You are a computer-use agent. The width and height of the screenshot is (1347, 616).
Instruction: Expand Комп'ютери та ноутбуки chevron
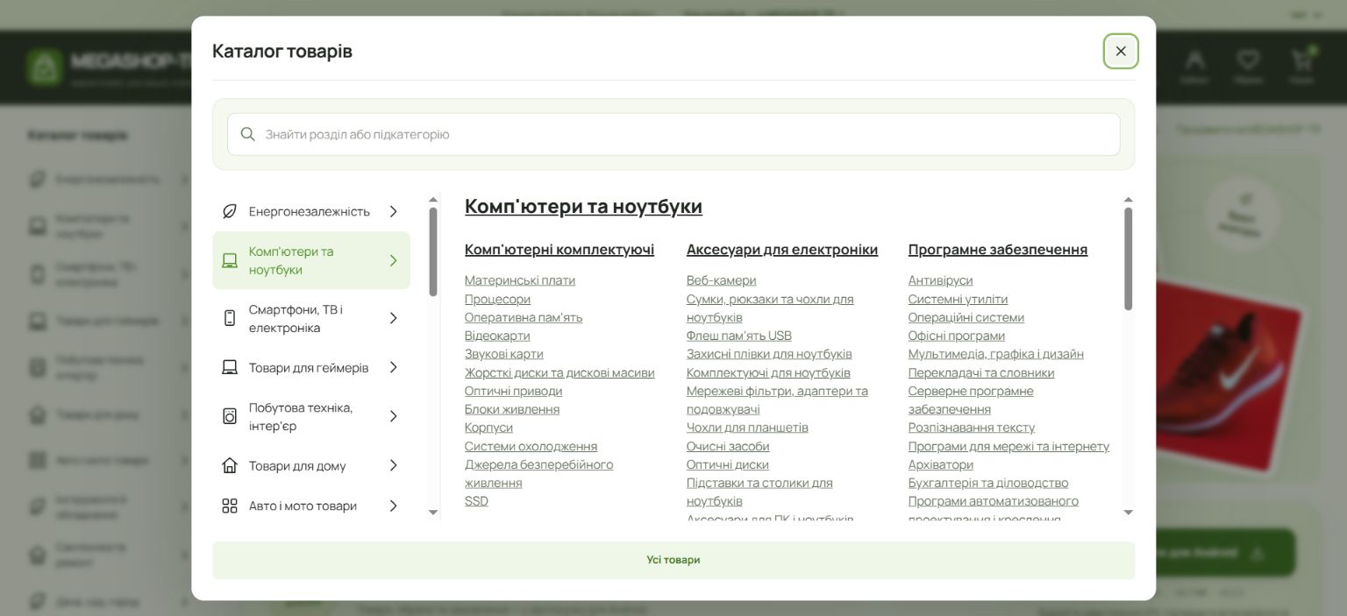(394, 260)
